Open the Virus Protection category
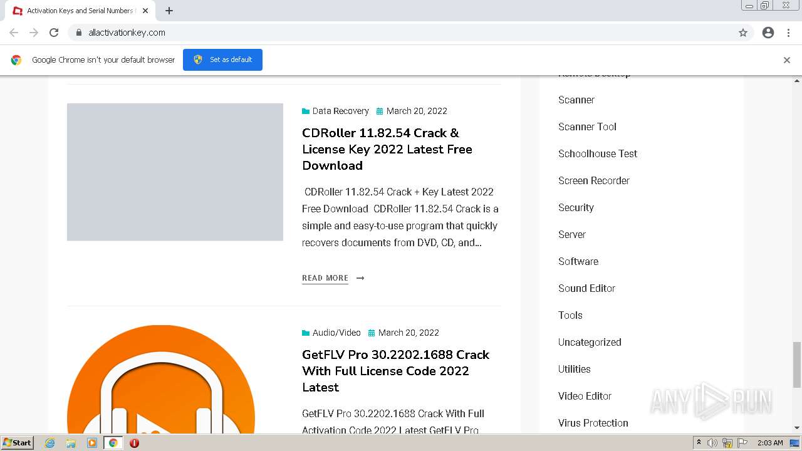Image resolution: width=802 pixels, height=451 pixels. click(x=593, y=423)
